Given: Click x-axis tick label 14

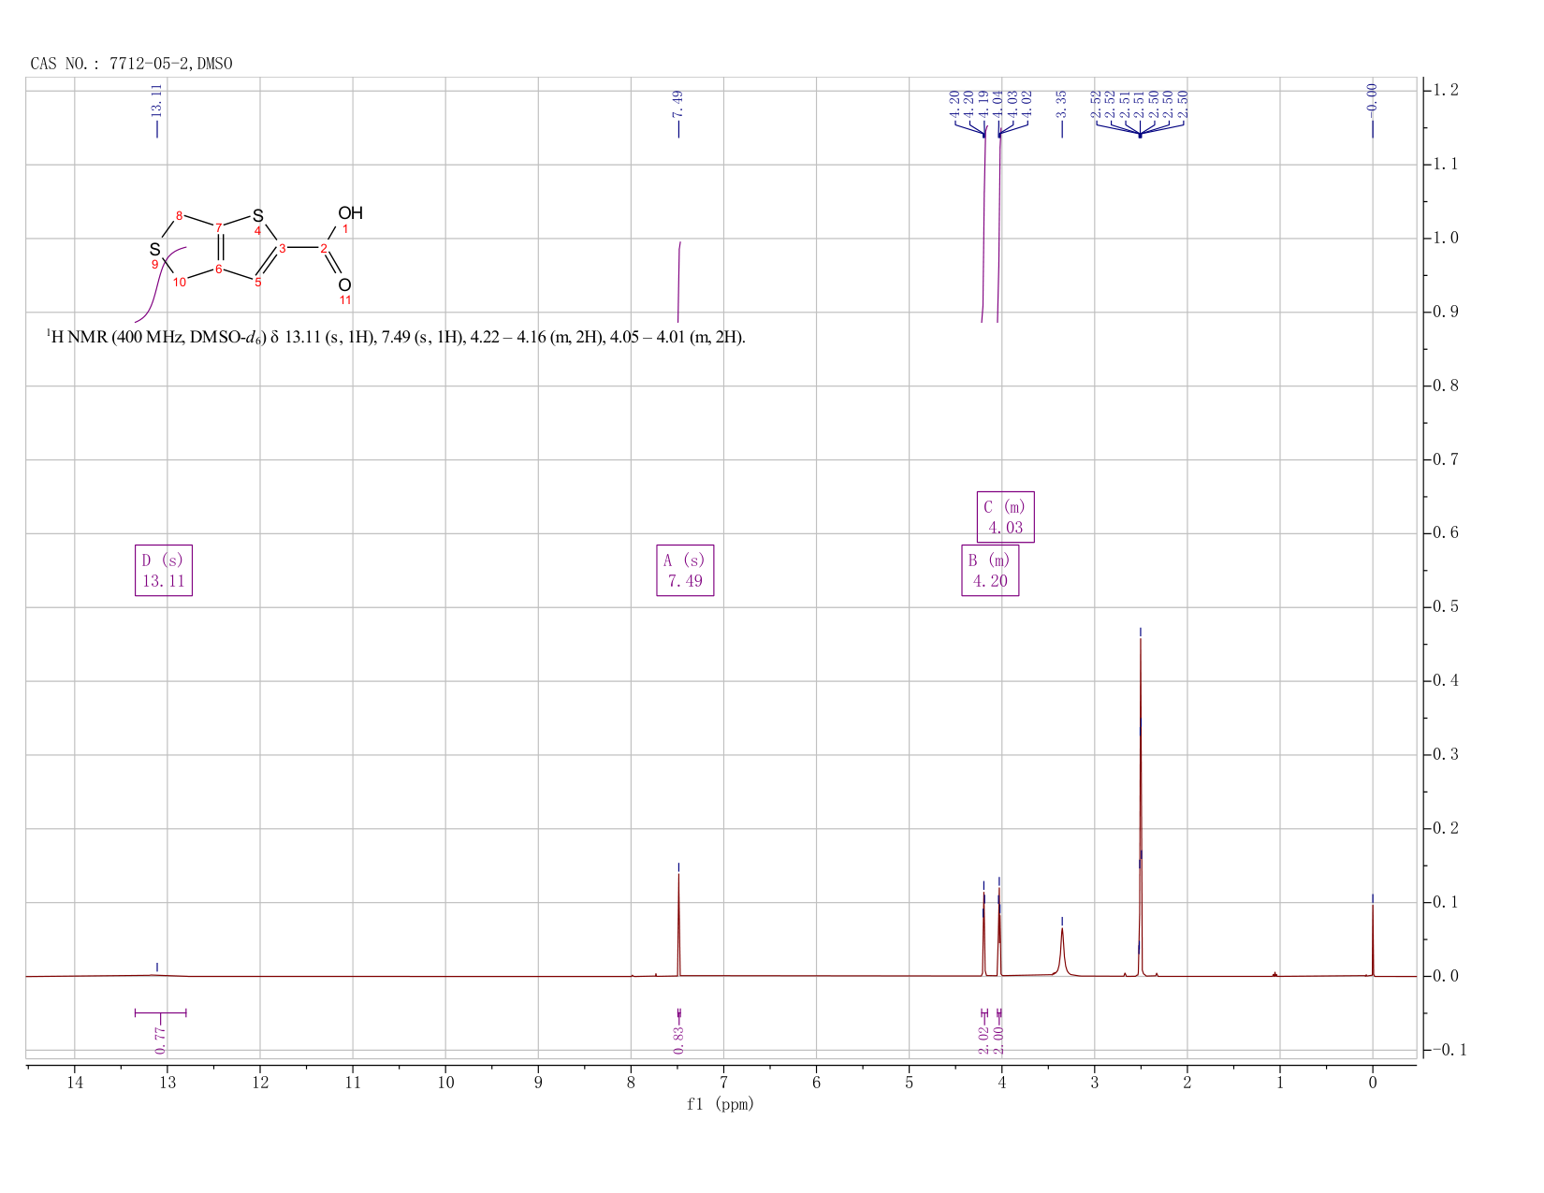Looking at the screenshot, I should click(x=75, y=1083).
